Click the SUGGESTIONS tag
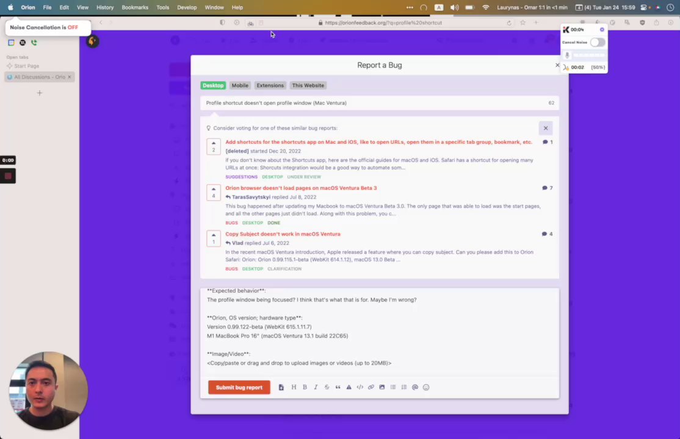Image resolution: width=680 pixels, height=439 pixels. pos(241,177)
